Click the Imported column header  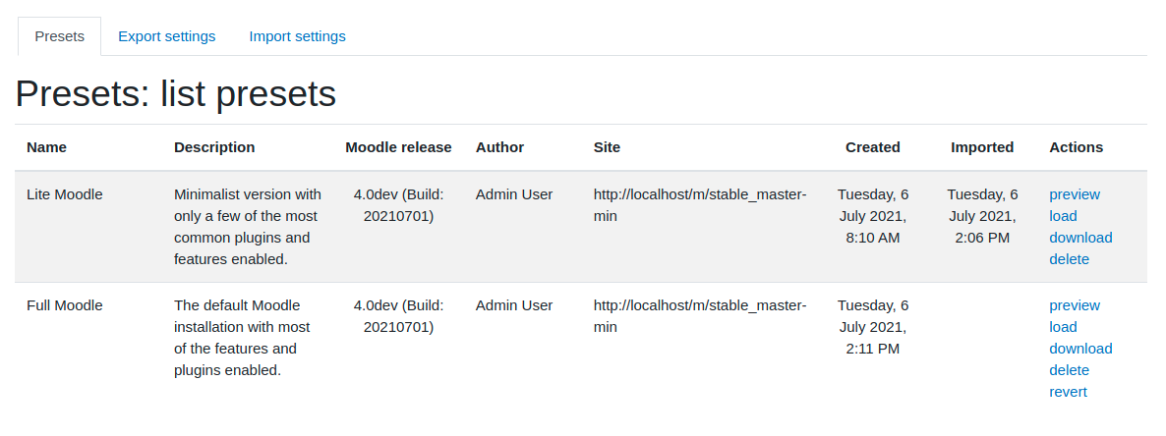[x=982, y=147]
